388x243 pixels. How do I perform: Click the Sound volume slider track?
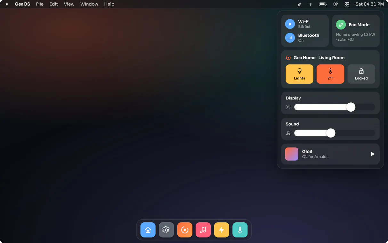(x=335, y=133)
